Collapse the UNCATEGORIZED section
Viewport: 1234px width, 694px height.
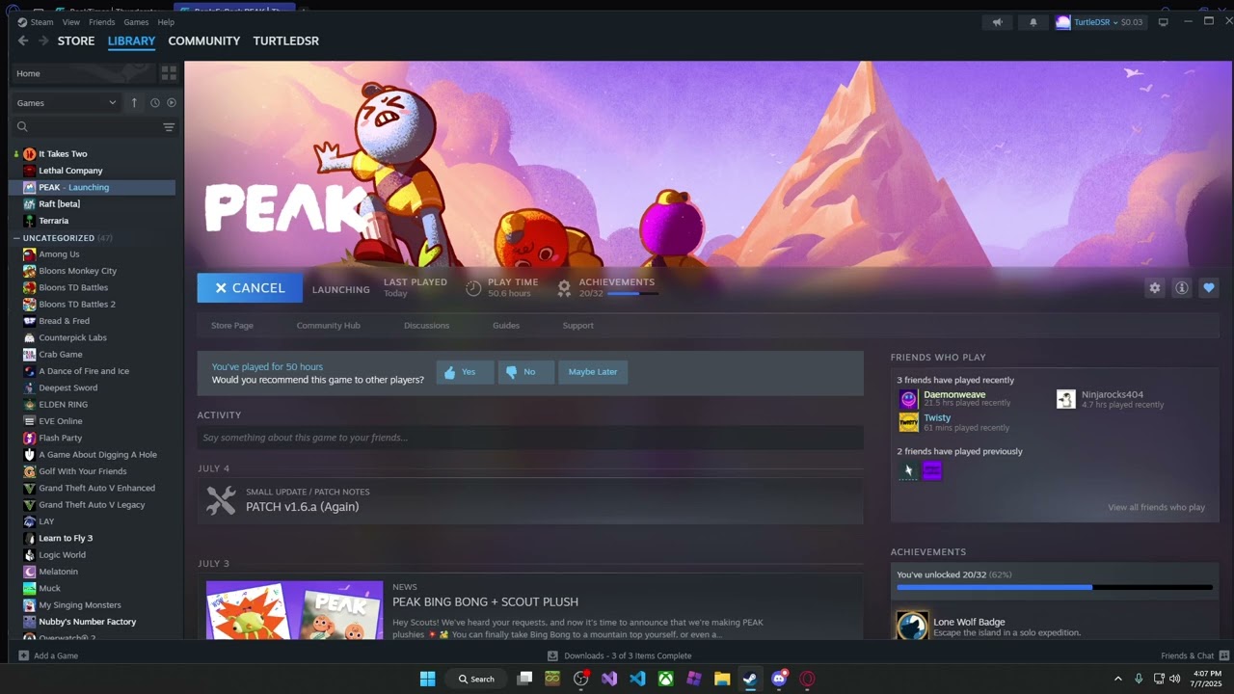16,238
